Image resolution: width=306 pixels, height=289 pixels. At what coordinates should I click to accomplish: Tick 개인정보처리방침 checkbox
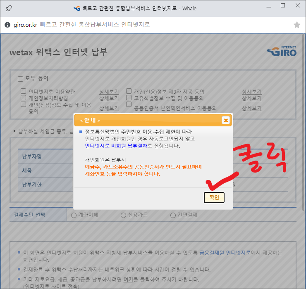(x=24, y=97)
